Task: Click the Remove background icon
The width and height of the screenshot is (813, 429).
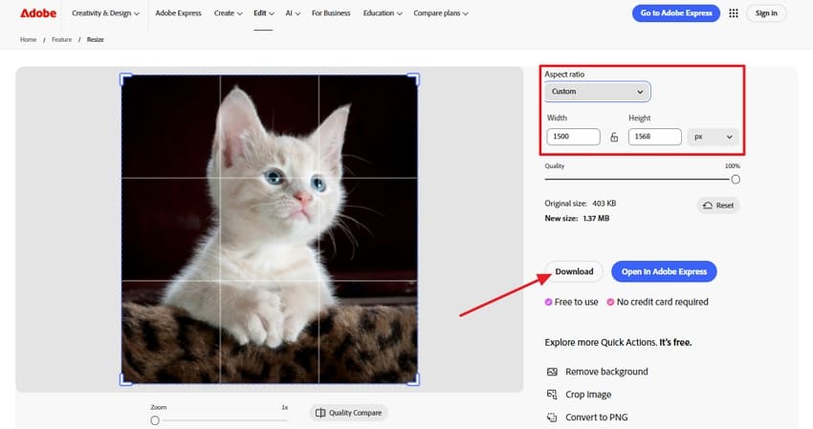Action: [552, 372]
